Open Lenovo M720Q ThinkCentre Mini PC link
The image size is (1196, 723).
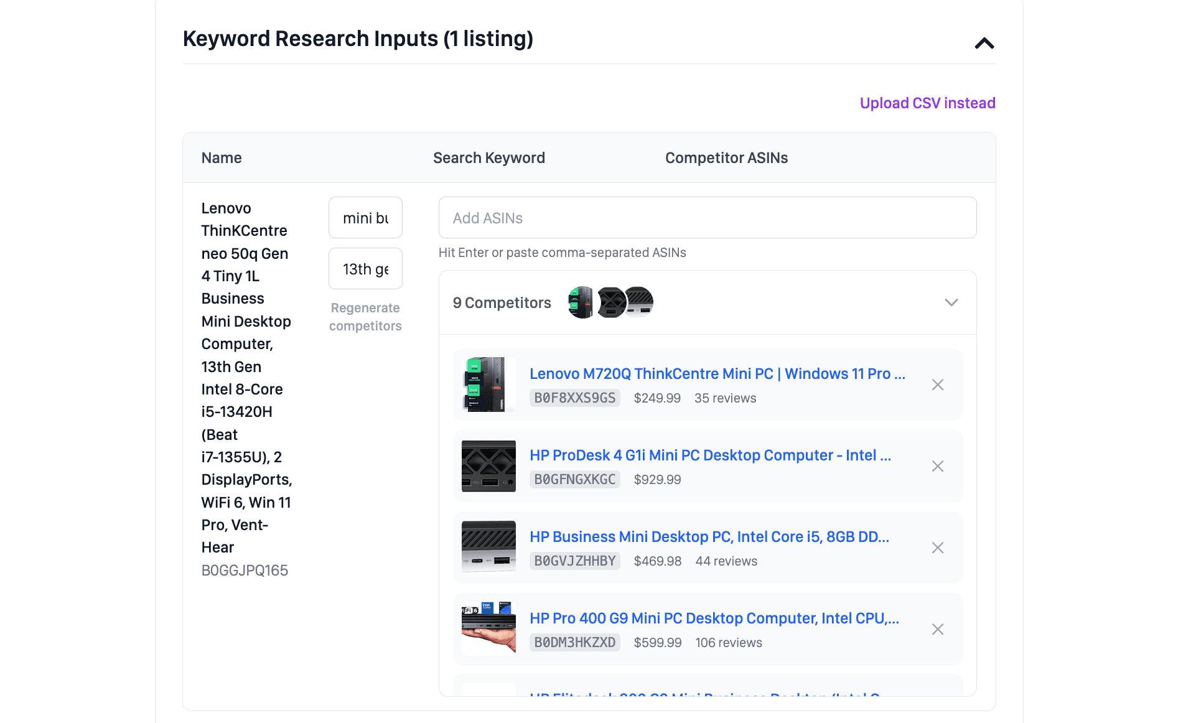click(717, 373)
